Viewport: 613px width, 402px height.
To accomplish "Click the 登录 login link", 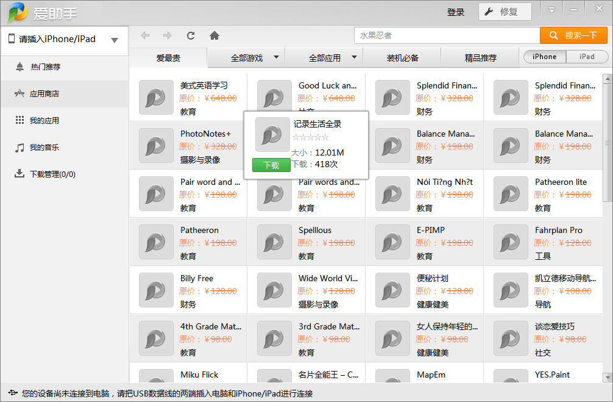I will (x=455, y=12).
